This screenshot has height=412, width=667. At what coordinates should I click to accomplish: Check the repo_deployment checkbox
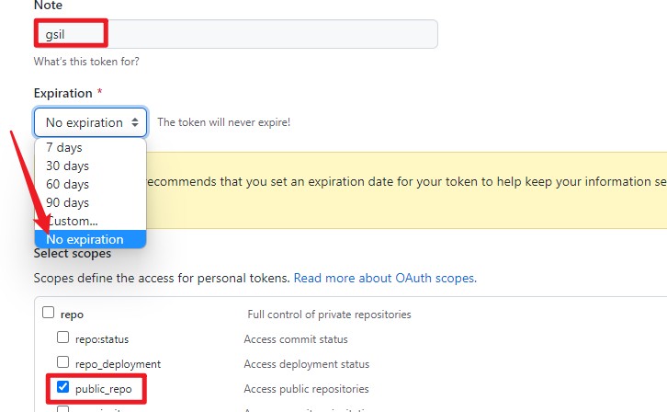tap(63, 362)
